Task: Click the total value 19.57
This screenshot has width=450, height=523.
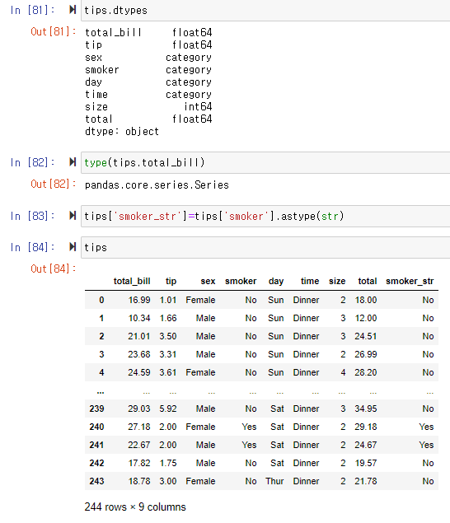Action: 366,463
